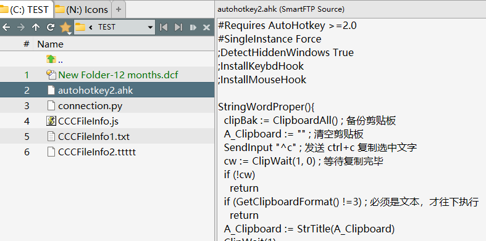Screen dimensions: 486x241
Task: Click the folder icon on (N:) Icons tab
Action: 59,9
